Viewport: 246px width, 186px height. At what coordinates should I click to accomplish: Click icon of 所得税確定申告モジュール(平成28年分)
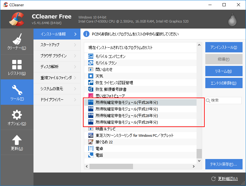click(x=91, y=115)
